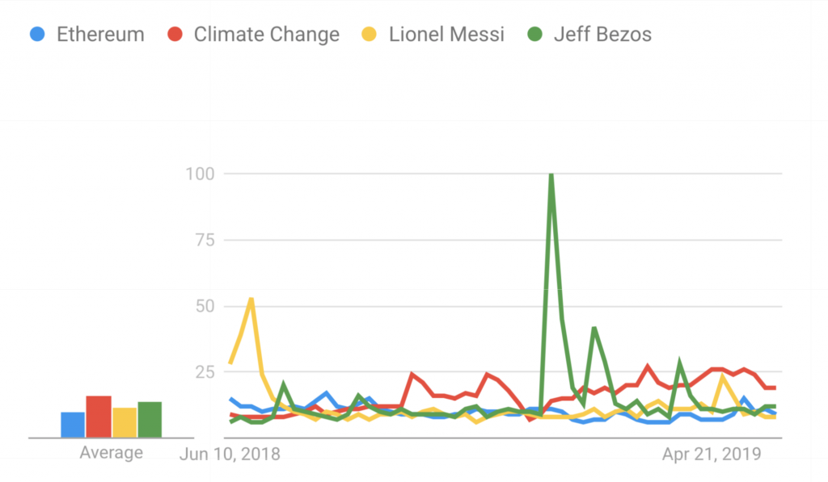The width and height of the screenshot is (828, 482).
Task: Select the green Jeff Bezos legend dot
Action: tap(534, 35)
